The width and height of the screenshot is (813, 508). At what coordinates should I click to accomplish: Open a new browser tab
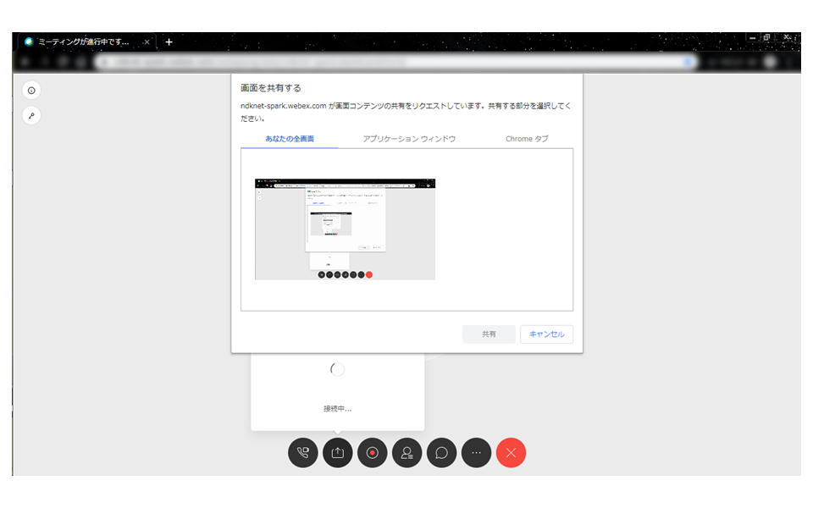pos(169,42)
